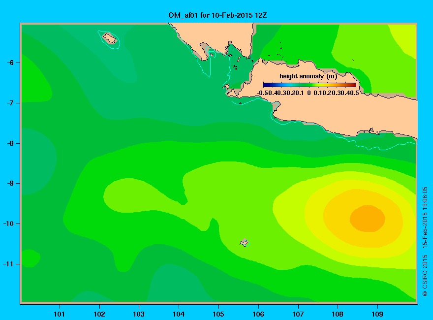Click the -9 latitude axis label
Viewport: 433px width, 320px height.
click(x=10, y=184)
